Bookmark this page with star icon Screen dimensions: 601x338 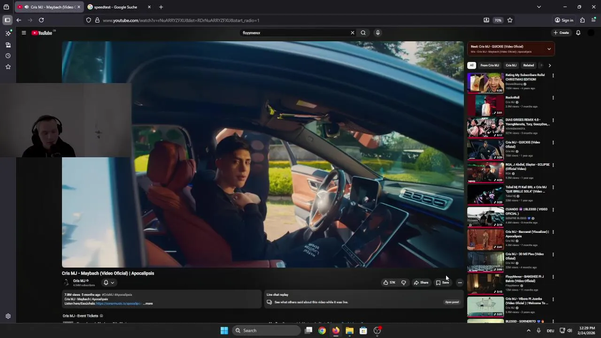point(510,20)
